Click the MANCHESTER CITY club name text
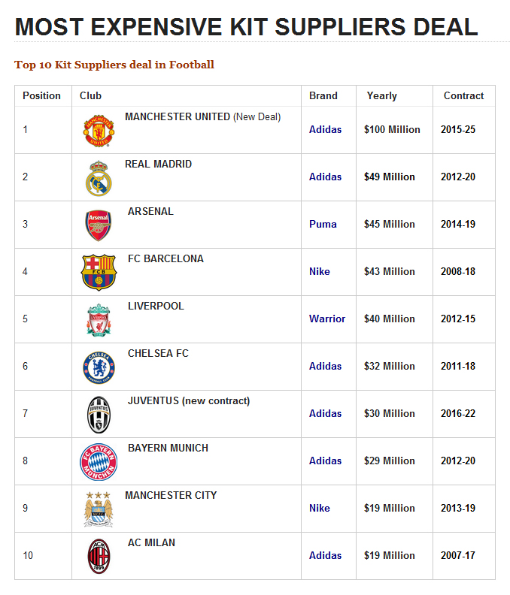Screen dimensions: 510x595 (x=171, y=496)
